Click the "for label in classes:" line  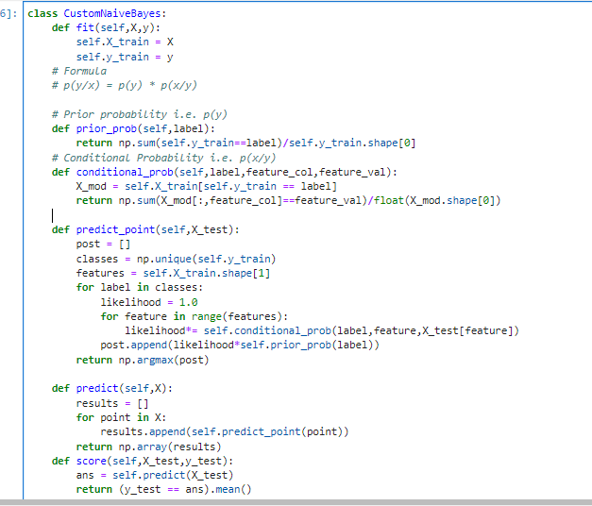click(140, 287)
